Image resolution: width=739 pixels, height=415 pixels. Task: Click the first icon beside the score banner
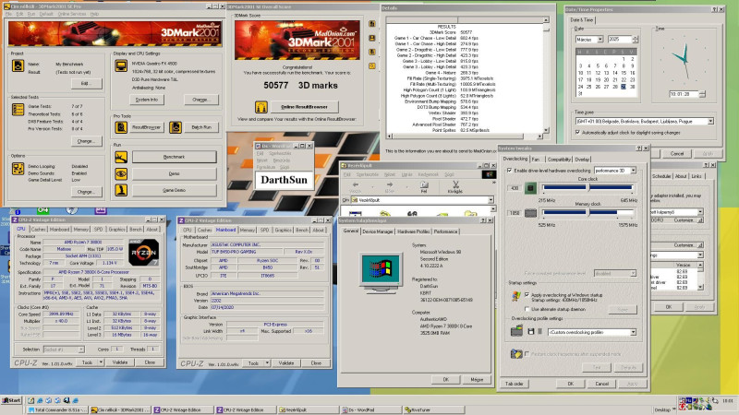point(372,24)
